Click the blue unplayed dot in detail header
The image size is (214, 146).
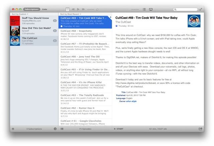point(117,26)
